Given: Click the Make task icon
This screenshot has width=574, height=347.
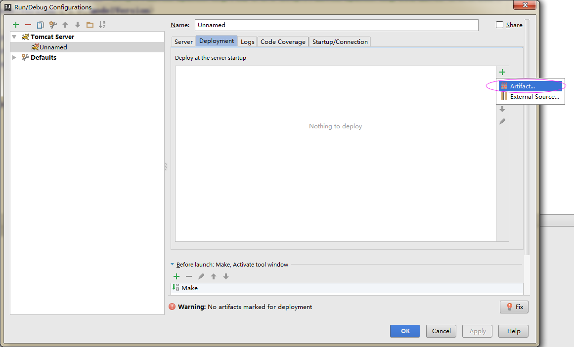Looking at the screenshot, I should tap(176, 288).
